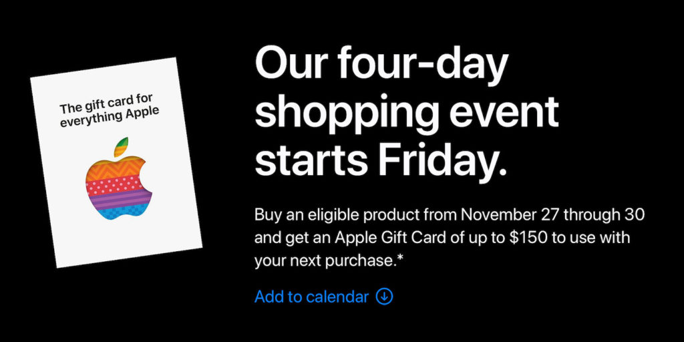Click the orange zigzag stripe of the logo
Viewport: 684px width, 342px height.
(x=116, y=169)
